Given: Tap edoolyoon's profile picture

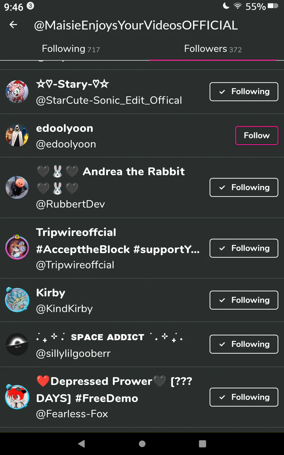Looking at the screenshot, I should [x=17, y=135].
